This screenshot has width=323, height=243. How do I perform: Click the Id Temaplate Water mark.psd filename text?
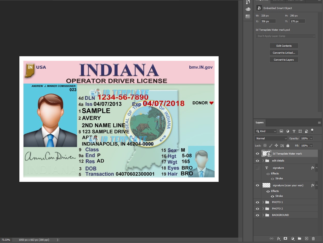point(273,30)
